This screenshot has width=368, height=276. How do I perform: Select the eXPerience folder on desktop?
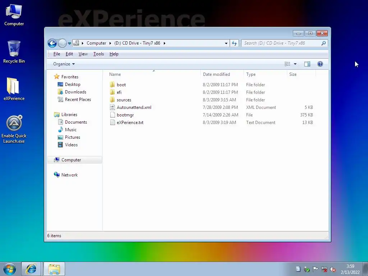14,89
